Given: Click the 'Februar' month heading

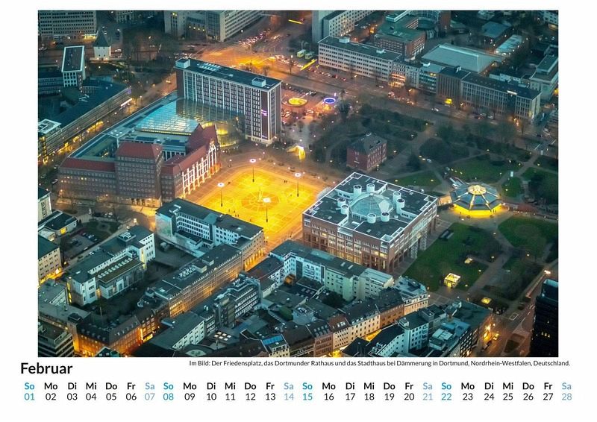Looking at the screenshot, I should point(46,369).
